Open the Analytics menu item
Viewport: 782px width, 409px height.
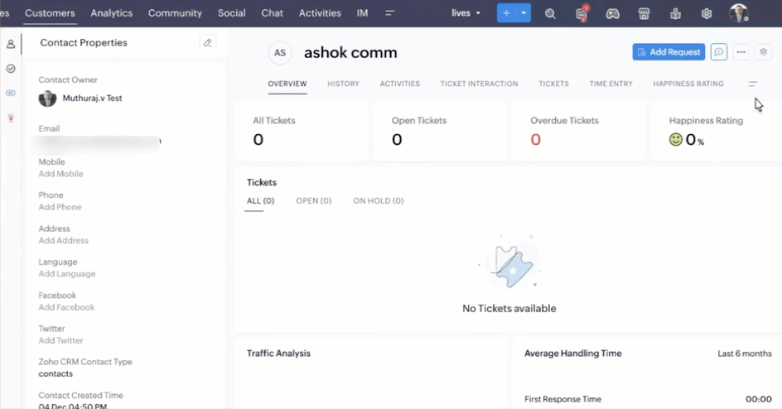click(111, 13)
